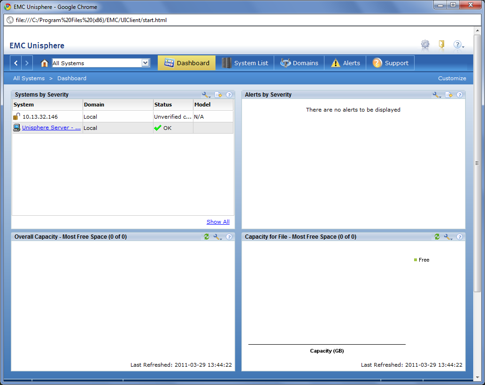The height and width of the screenshot is (385, 485).
Task: Sort by the Domain column header
Action: click(118, 105)
